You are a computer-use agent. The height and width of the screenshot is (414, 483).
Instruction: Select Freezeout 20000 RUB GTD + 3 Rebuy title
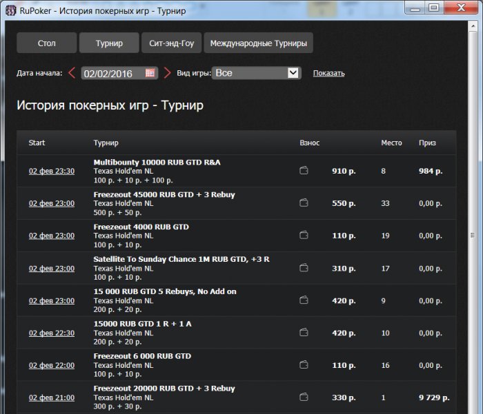[x=164, y=388]
